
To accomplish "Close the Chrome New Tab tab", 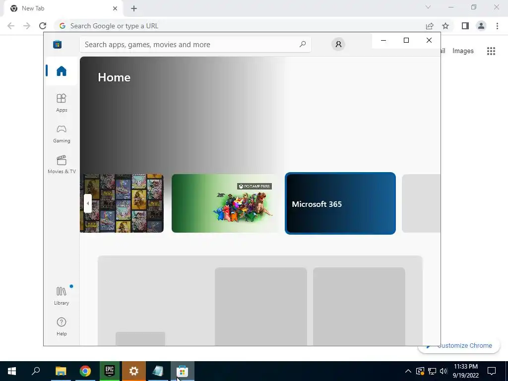I will (115, 8).
